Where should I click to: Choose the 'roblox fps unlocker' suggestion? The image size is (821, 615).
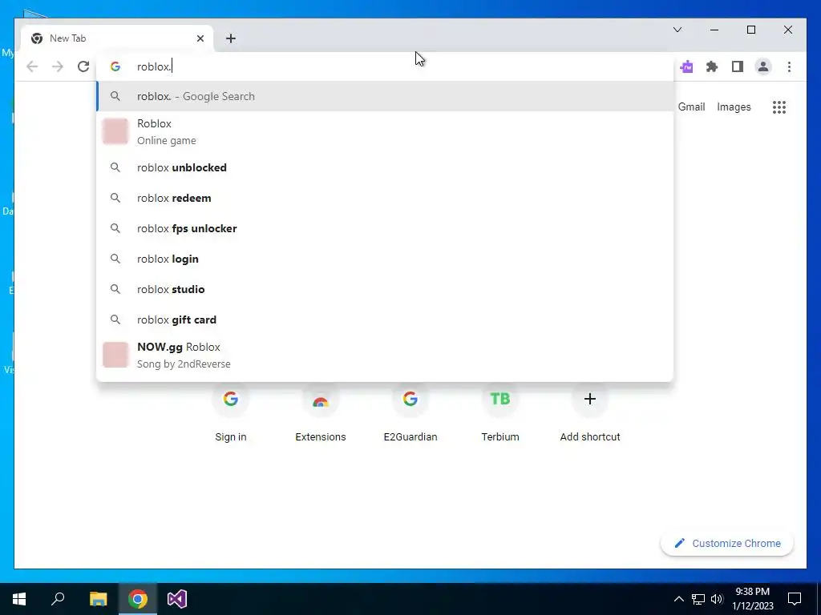click(385, 228)
